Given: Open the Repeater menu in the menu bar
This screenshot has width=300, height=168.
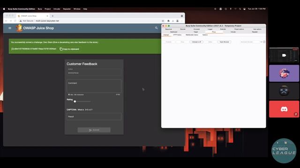Looking at the screenshot, I should [67, 9].
